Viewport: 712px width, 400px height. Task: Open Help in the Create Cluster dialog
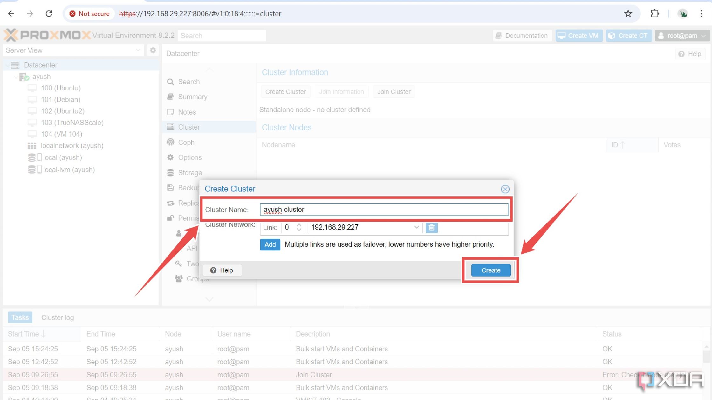click(x=222, y=270)
